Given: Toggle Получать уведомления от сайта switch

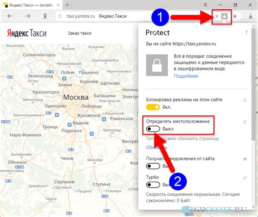Looking at the screenshot, I should (x=153, y=166).
